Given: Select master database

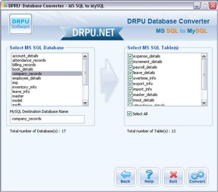Looking at the screenshot, I should tap(47, 96).
